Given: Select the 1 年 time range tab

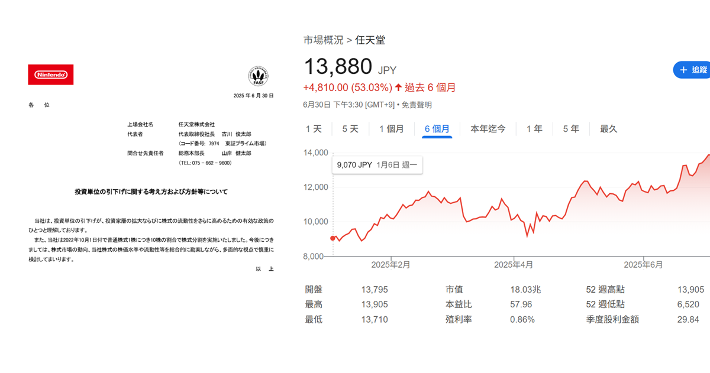Looking at the screenshot, I should coord(534,129).
